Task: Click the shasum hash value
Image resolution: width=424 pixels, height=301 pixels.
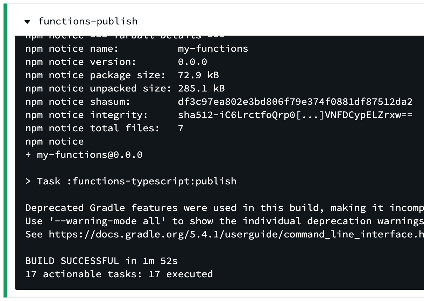Action: 295,102
